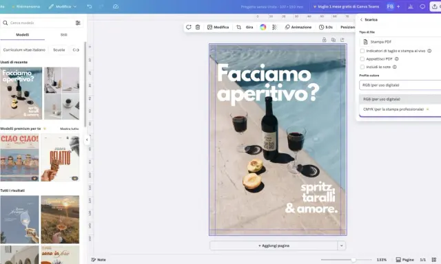This screenshot has width=441, height=264.
Task: Open the transparency checkerboard icon
Action: tap(274, 27)
